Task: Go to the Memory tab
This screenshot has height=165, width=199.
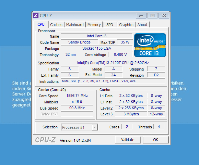Action: click(x=94, y=25)
